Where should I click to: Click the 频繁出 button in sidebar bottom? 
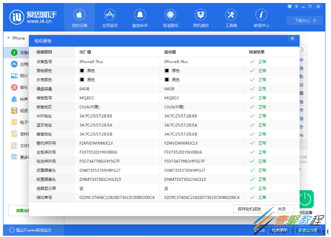pyautogui.click(x=19, y=211)
